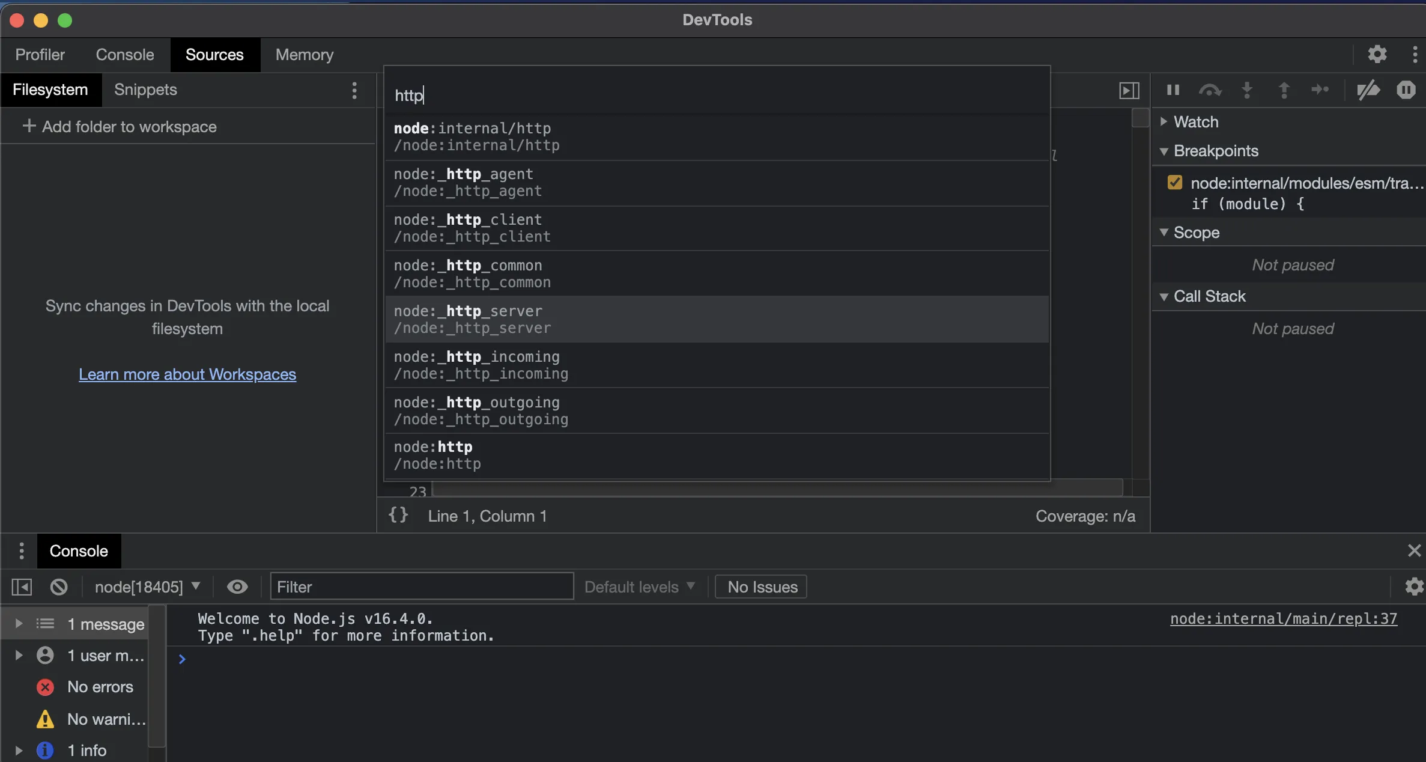The width and height of the screenshot is (1426, 762).
Task: Uncheck the node:internal/modules/esm breakpoint checkbox
Action: coord(1175,183)
